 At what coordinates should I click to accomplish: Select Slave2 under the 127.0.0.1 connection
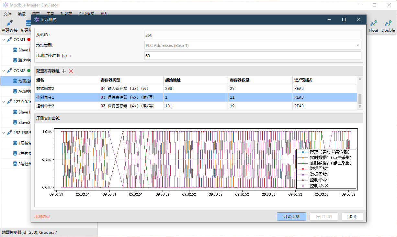[24, 123]
